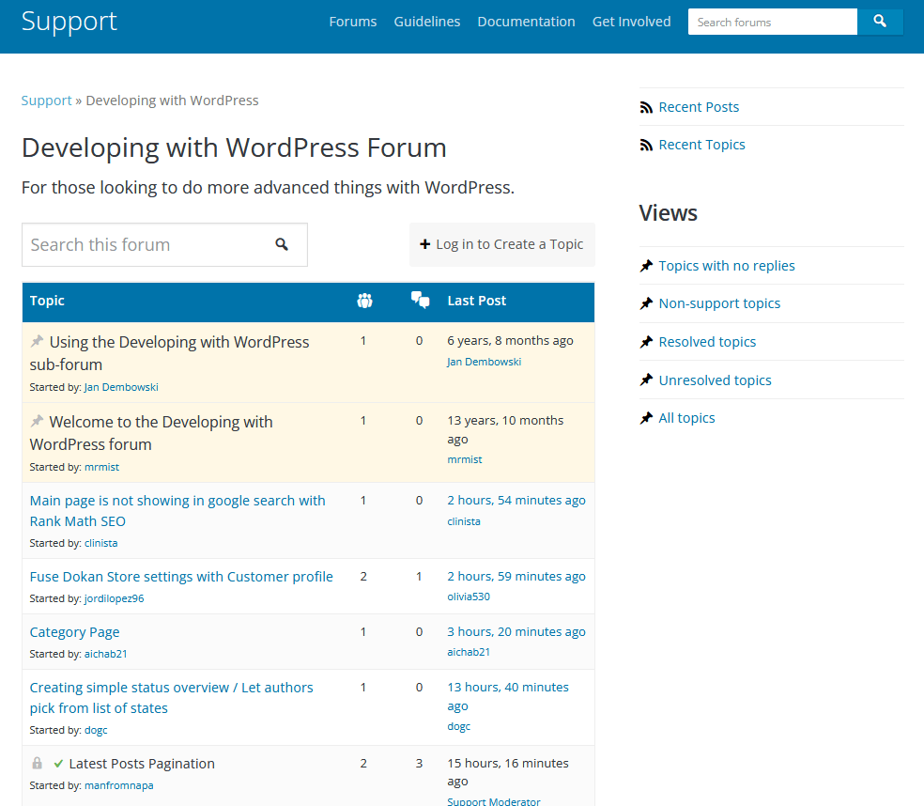Open olivia530 profile link
The height and width of the screenshot is (806, 924).
[469, 597]
